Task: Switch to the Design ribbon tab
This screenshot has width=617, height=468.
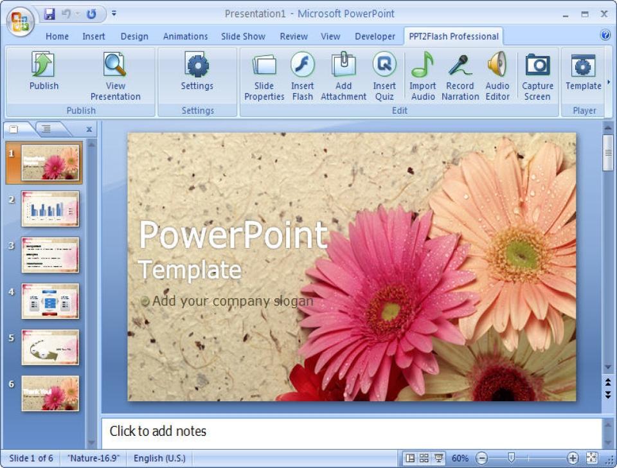Action: pyautogui.click(x=134, y=37)
